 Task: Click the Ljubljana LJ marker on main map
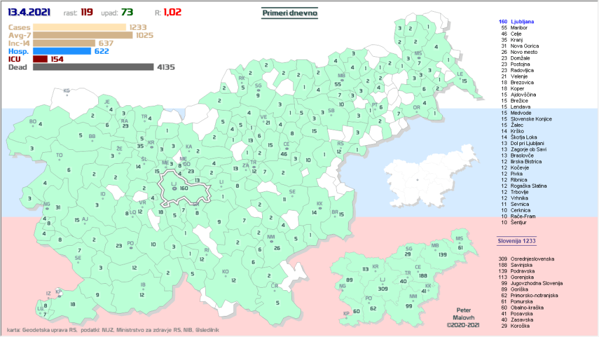coord(174,187)
